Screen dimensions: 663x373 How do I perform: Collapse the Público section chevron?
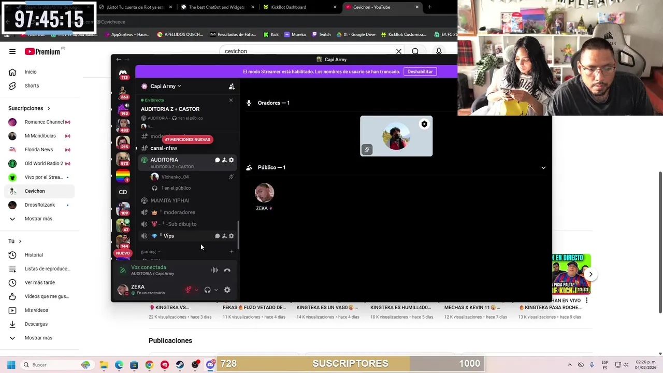[543, 168]
